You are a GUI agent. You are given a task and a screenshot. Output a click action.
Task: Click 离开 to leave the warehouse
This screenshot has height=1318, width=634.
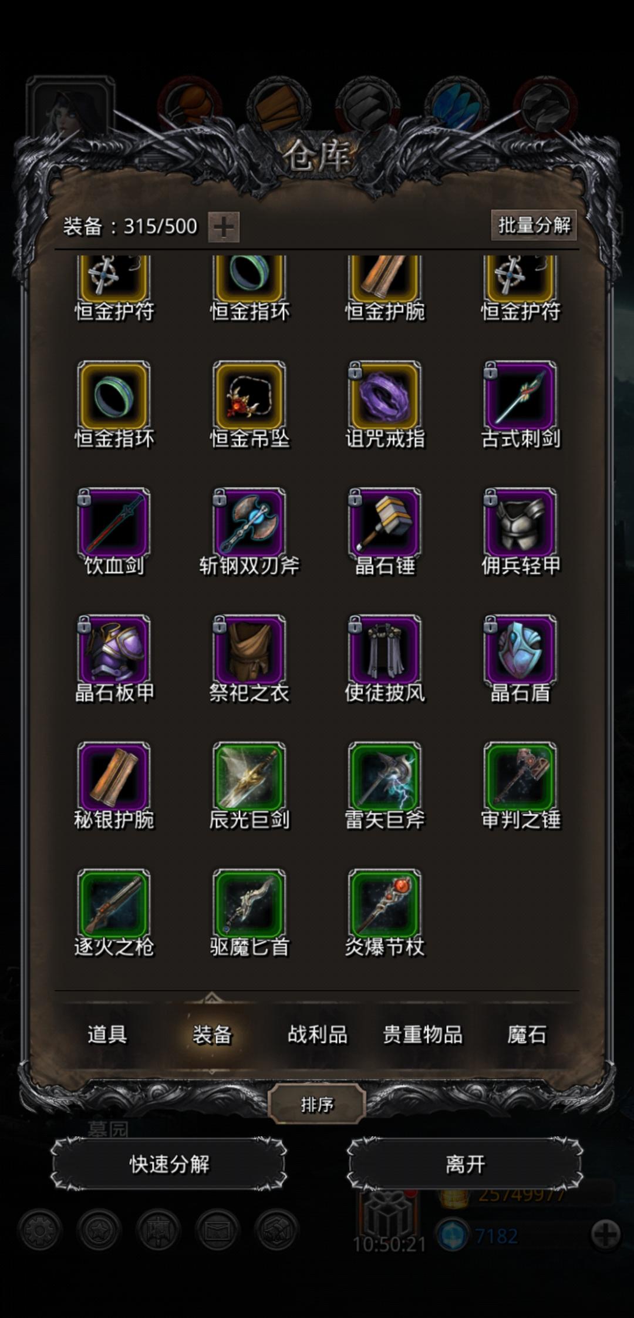[x=465, y=1164]
